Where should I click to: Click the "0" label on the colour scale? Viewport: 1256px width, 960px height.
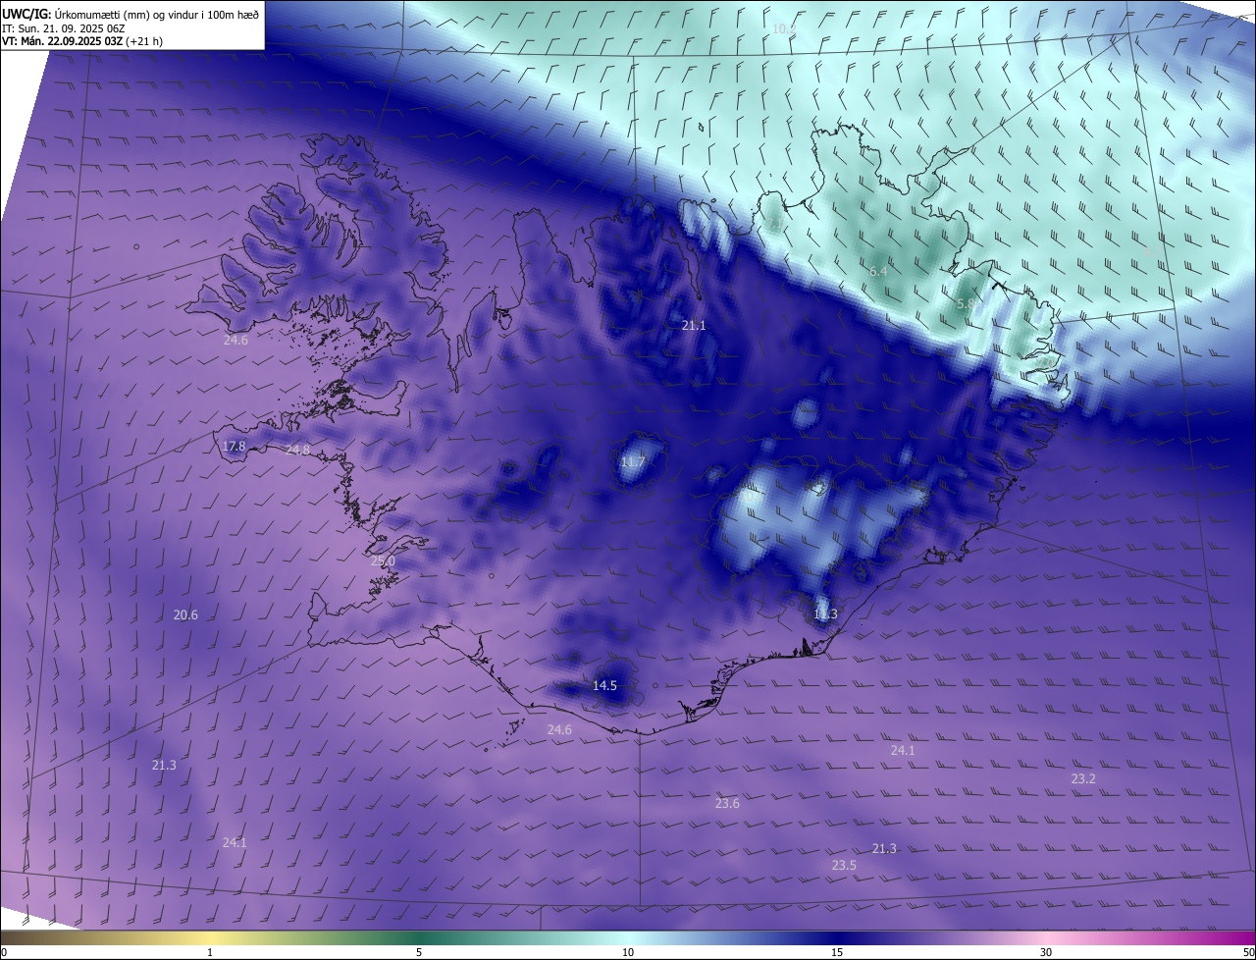point(4,952)
